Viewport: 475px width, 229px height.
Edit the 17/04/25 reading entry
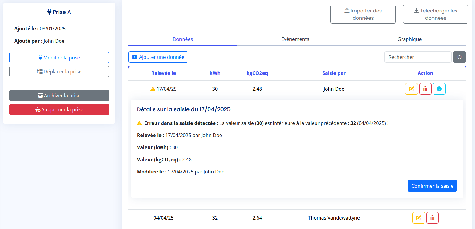tap(411, 89)
